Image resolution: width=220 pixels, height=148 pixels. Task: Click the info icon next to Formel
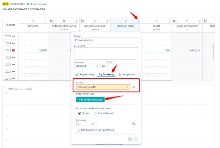tap(134, 87)
